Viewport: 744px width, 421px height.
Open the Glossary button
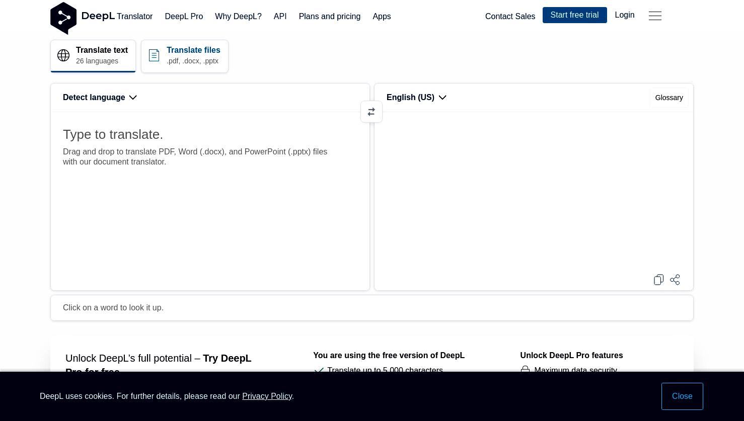669,98
